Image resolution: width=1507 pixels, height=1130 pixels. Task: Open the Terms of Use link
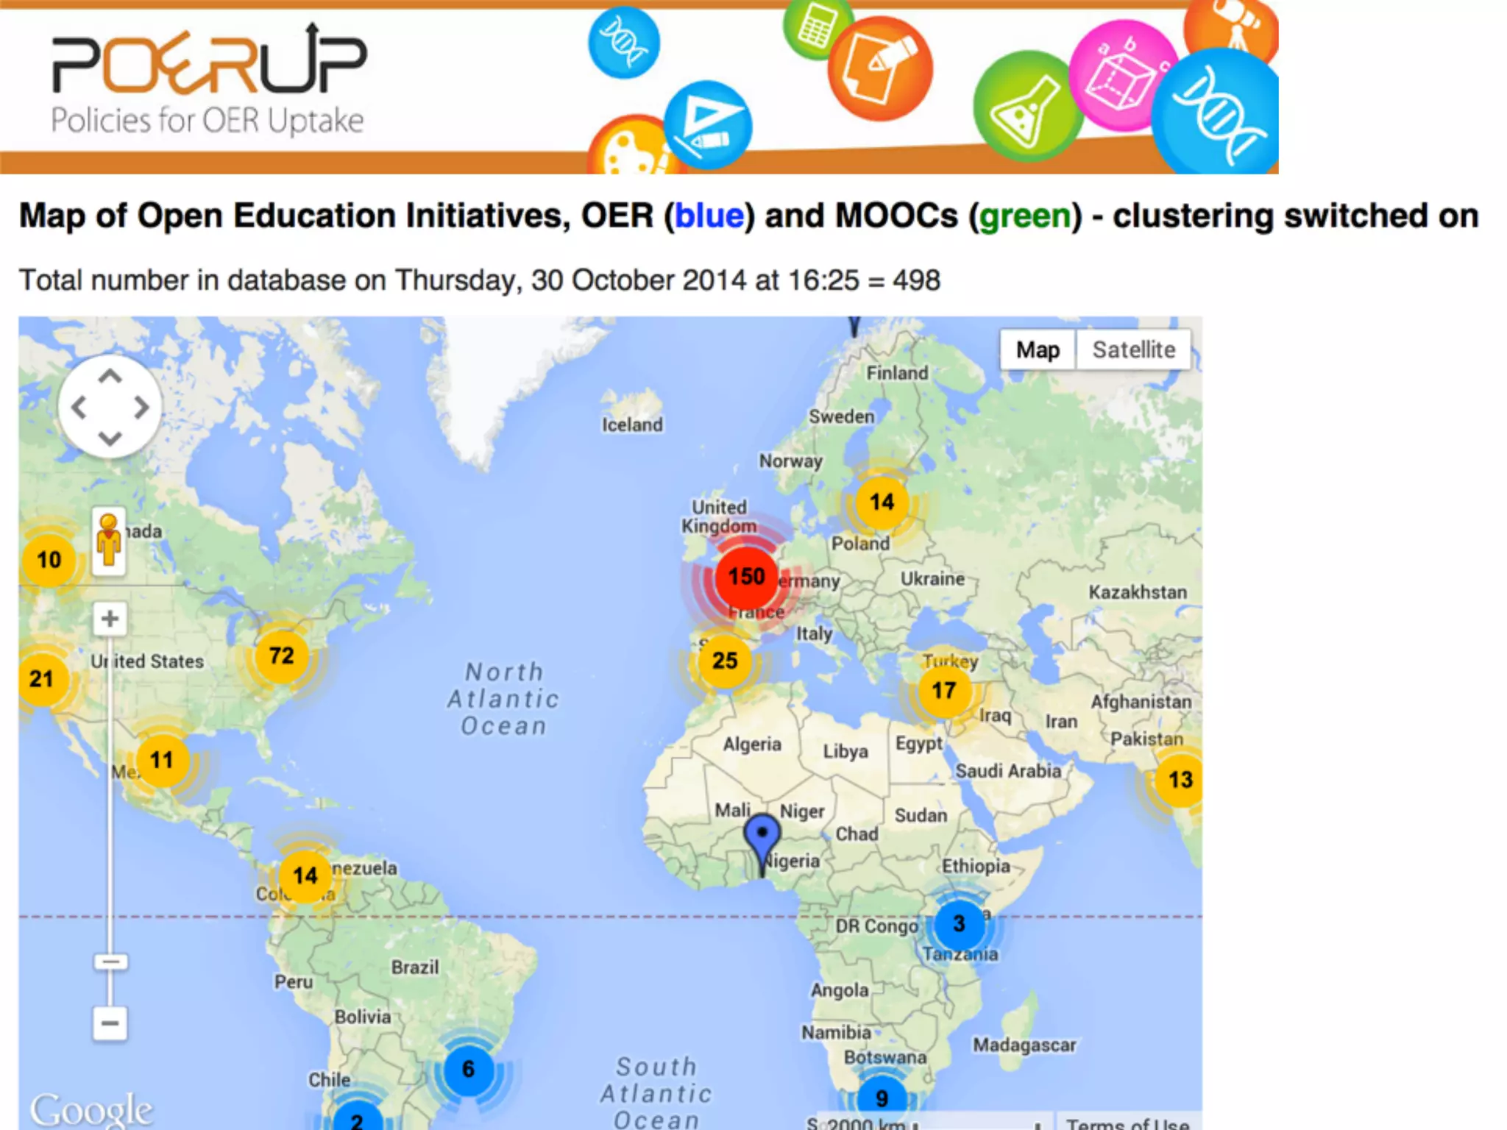click(x=1127, y=1123)
